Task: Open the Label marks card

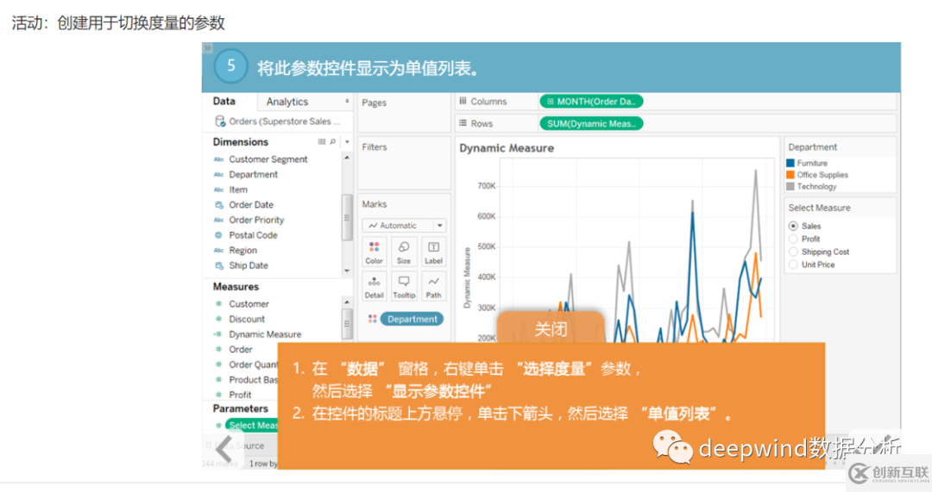Action: (x=433, y=252)
